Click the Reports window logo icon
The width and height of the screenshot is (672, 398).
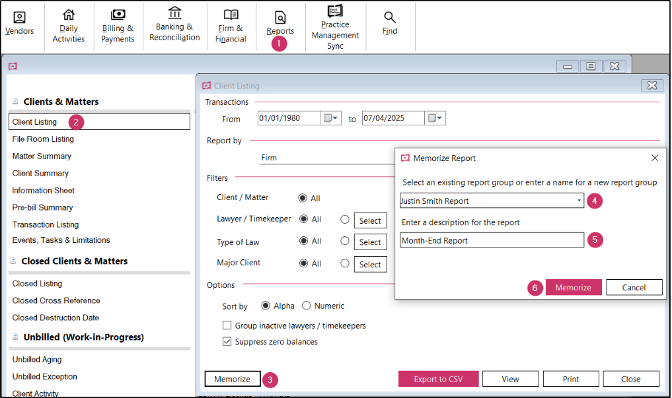click(x=13, y=66)
